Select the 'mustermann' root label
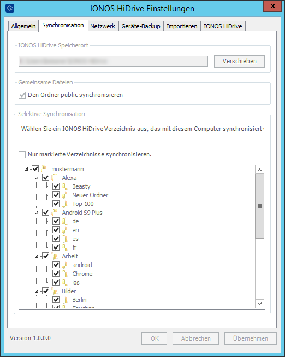Image resolution: width=285 pixels, height=357 pixels. pos(68,169)
